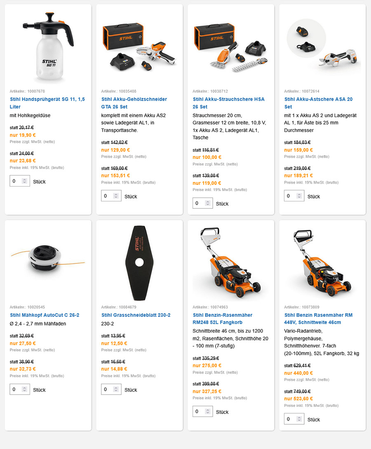Open the Stihl Mähkopf AutoCut C 26-2 link
This screenshot has width=371, height=449.
pyautogui.click(x=45, y=315)
